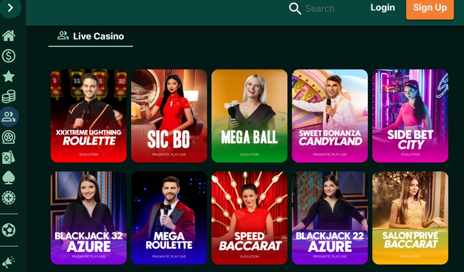Expand the sidebar with the chevron arrow

[x=10, y=7]
